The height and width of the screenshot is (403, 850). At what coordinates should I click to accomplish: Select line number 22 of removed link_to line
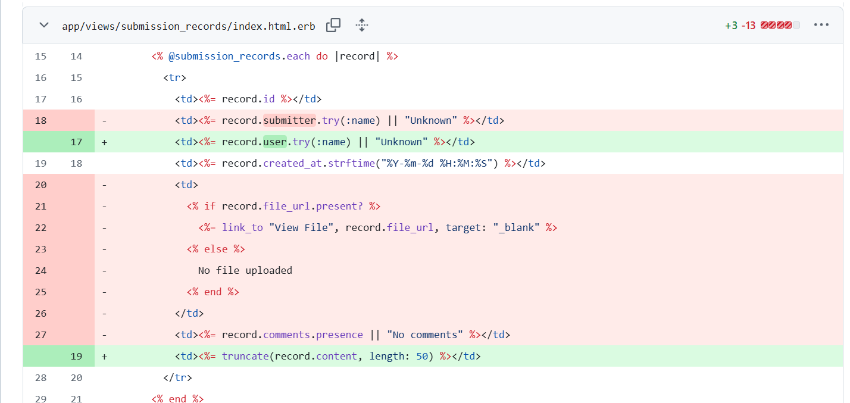(40, 228)
